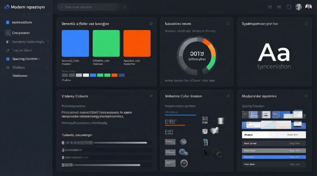317x176 pixels.
Task: Open the Spacing /cinleter sidebar item
Action: pyautogui.click(x=26, y=59)
